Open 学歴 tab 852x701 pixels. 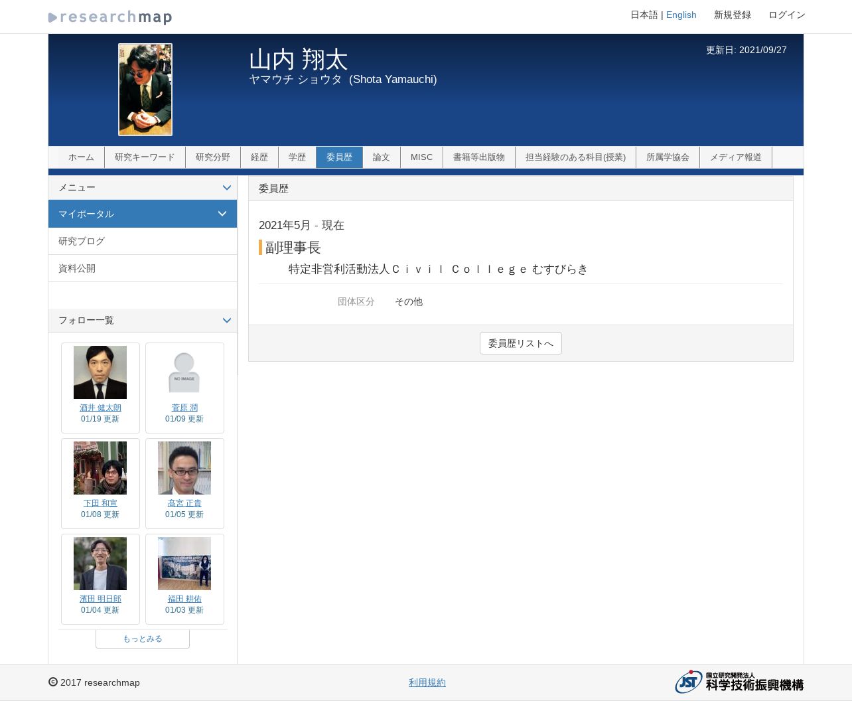297,157
